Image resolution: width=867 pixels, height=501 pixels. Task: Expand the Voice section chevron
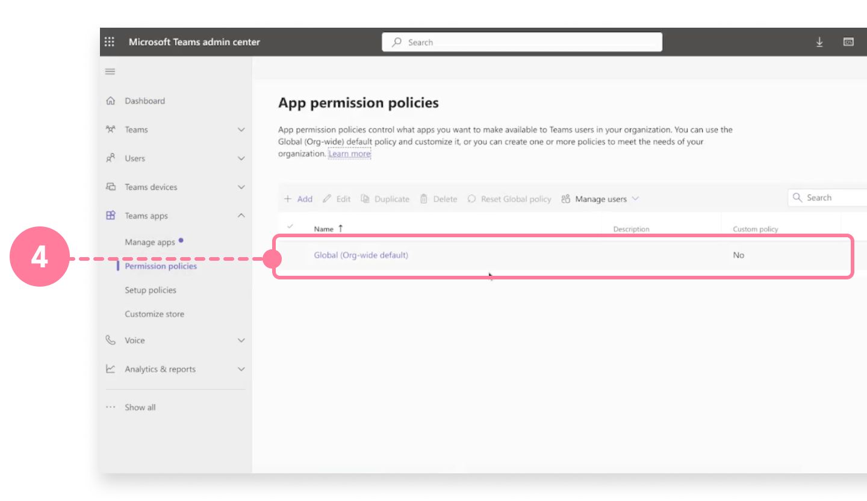coord(241,340)
